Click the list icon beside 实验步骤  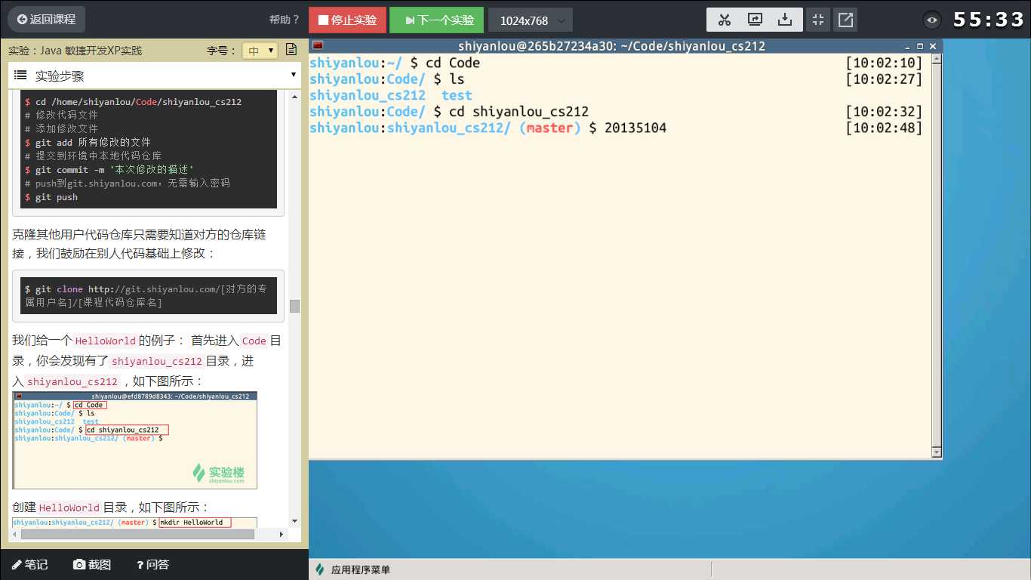[x=20, y=75]
